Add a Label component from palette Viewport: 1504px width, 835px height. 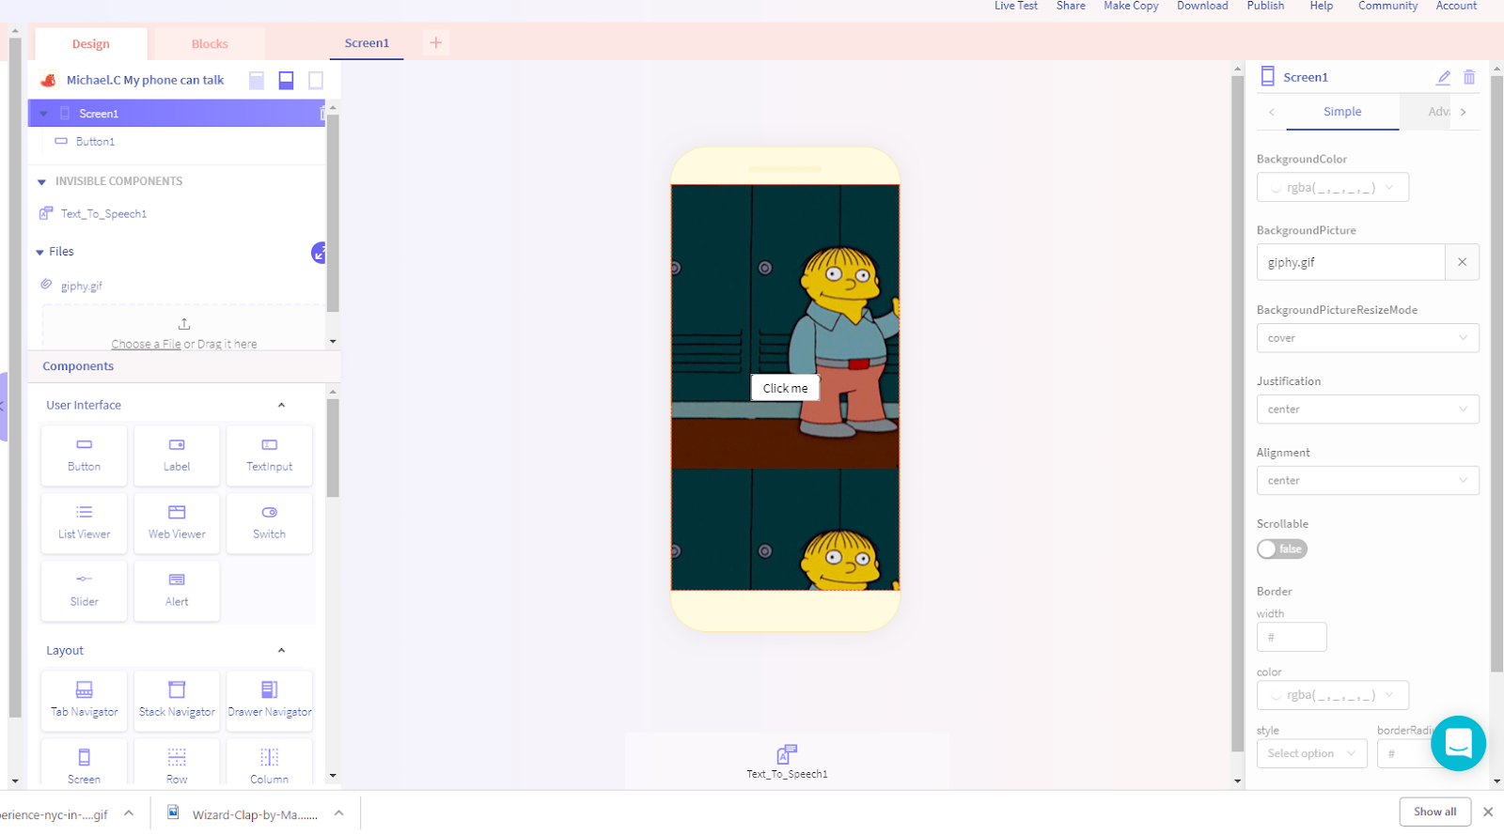177,456
